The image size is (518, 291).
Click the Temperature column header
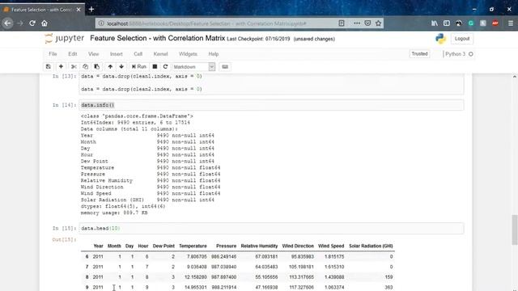pyautogui.click(x=193, y=246)
